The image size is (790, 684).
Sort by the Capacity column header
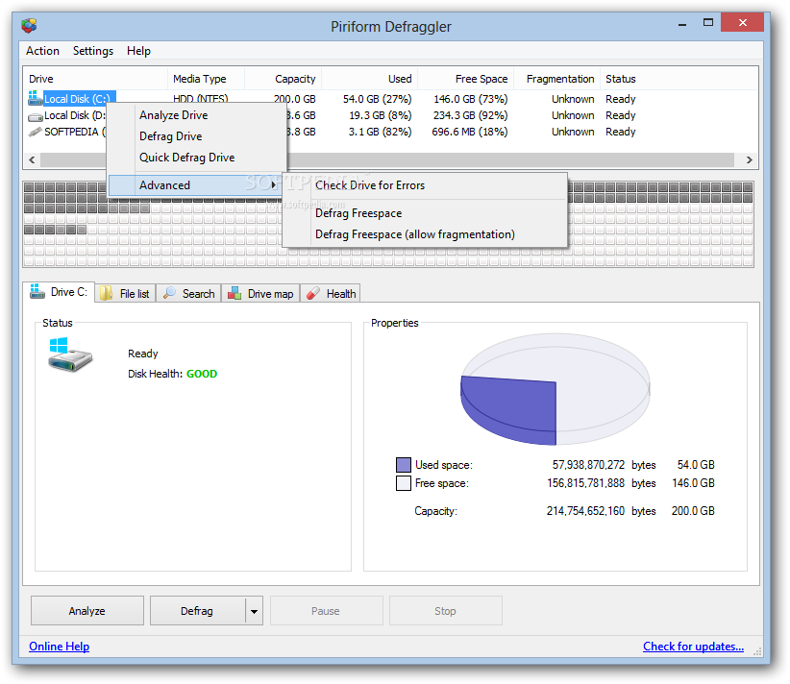(284, 79)
